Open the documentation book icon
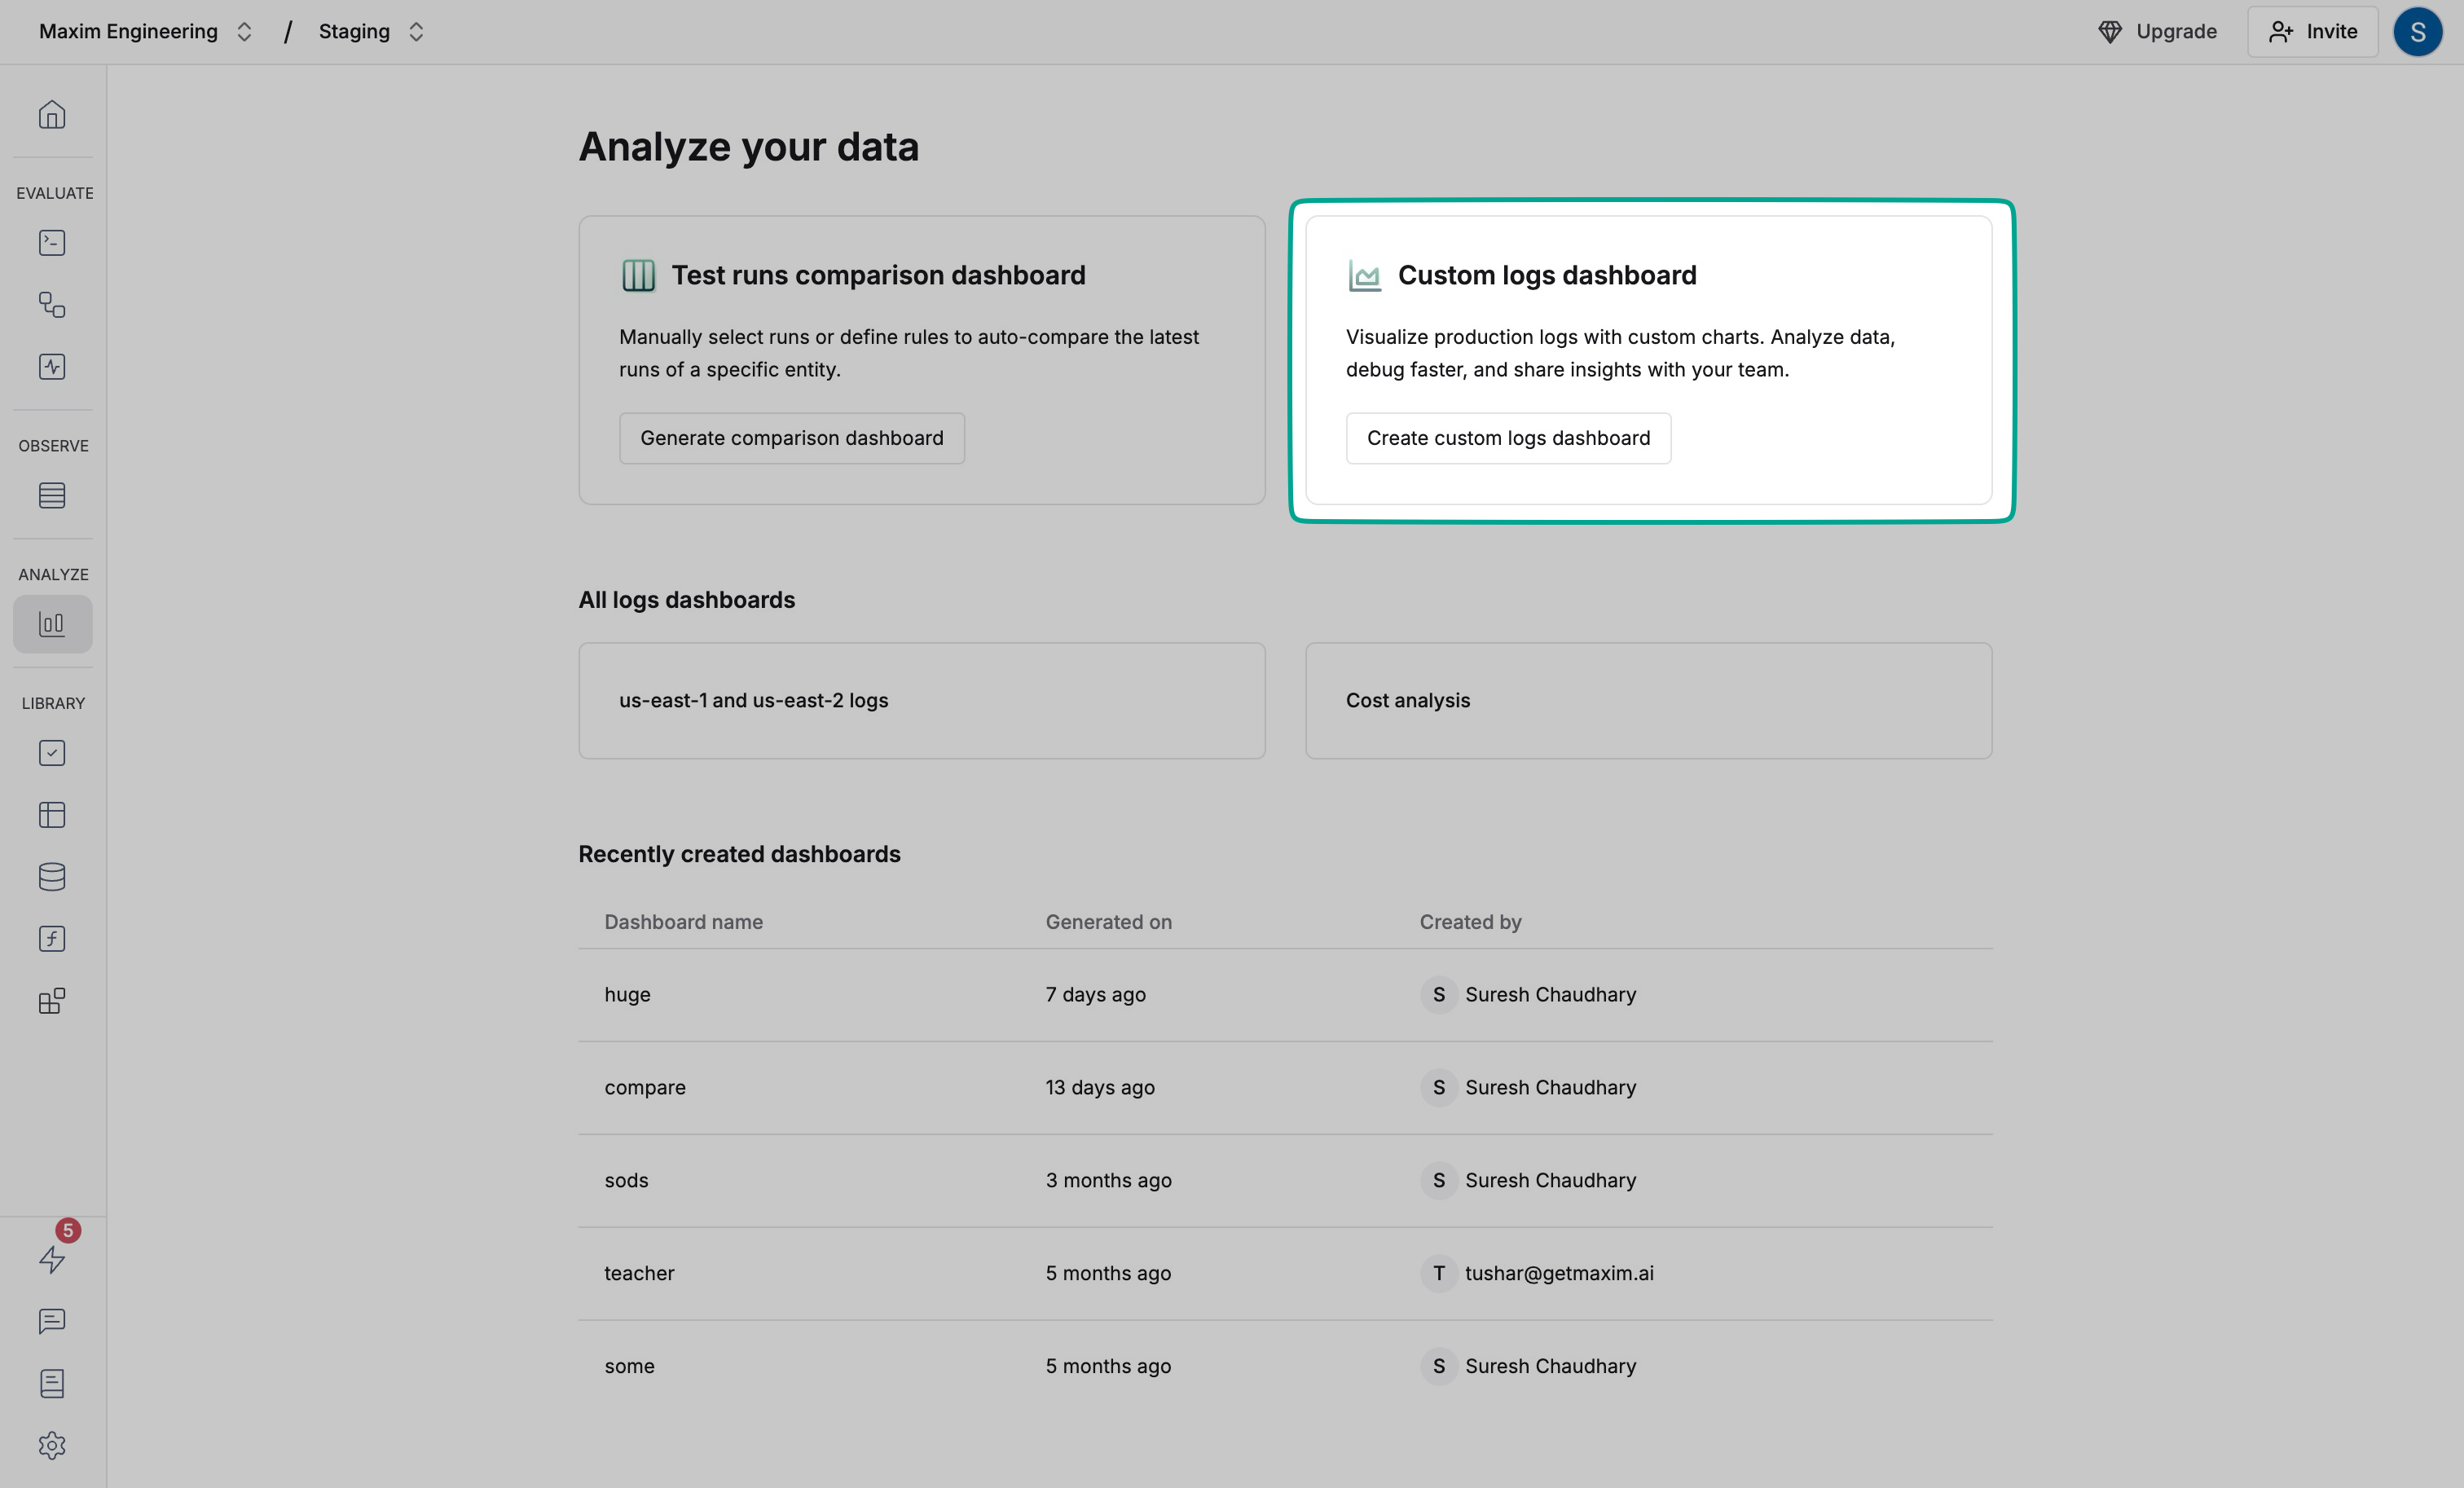Image resolution: width=2464 pixels, height=1488 pixels. (52, 1383)
